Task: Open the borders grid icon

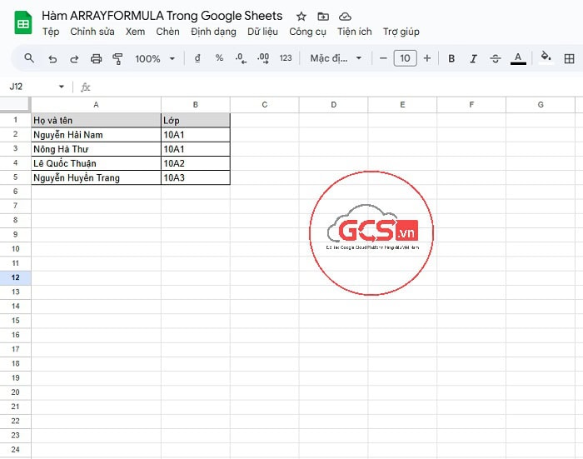Action: tap(570, 58)
